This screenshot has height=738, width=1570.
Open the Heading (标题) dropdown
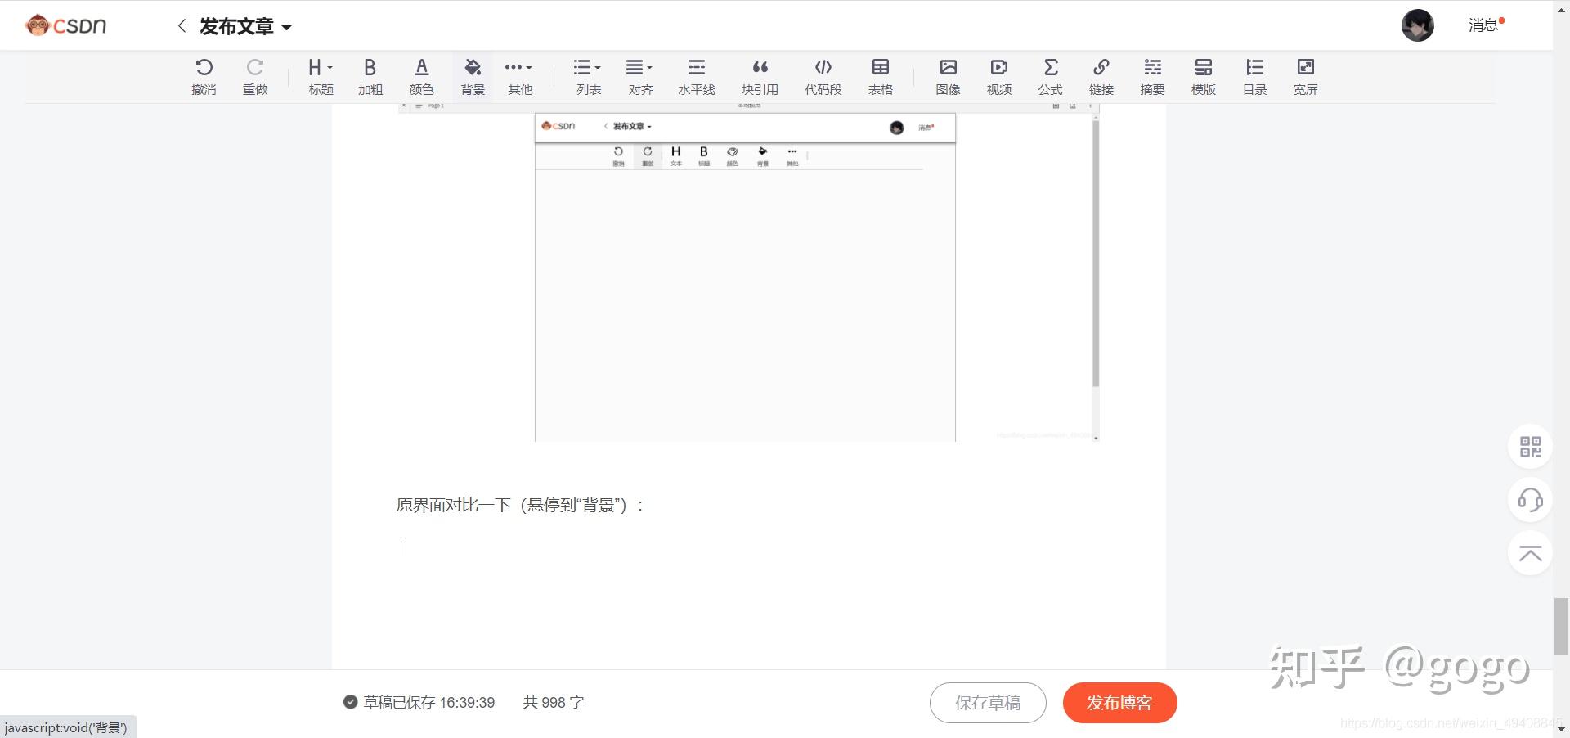pos(321,77)
